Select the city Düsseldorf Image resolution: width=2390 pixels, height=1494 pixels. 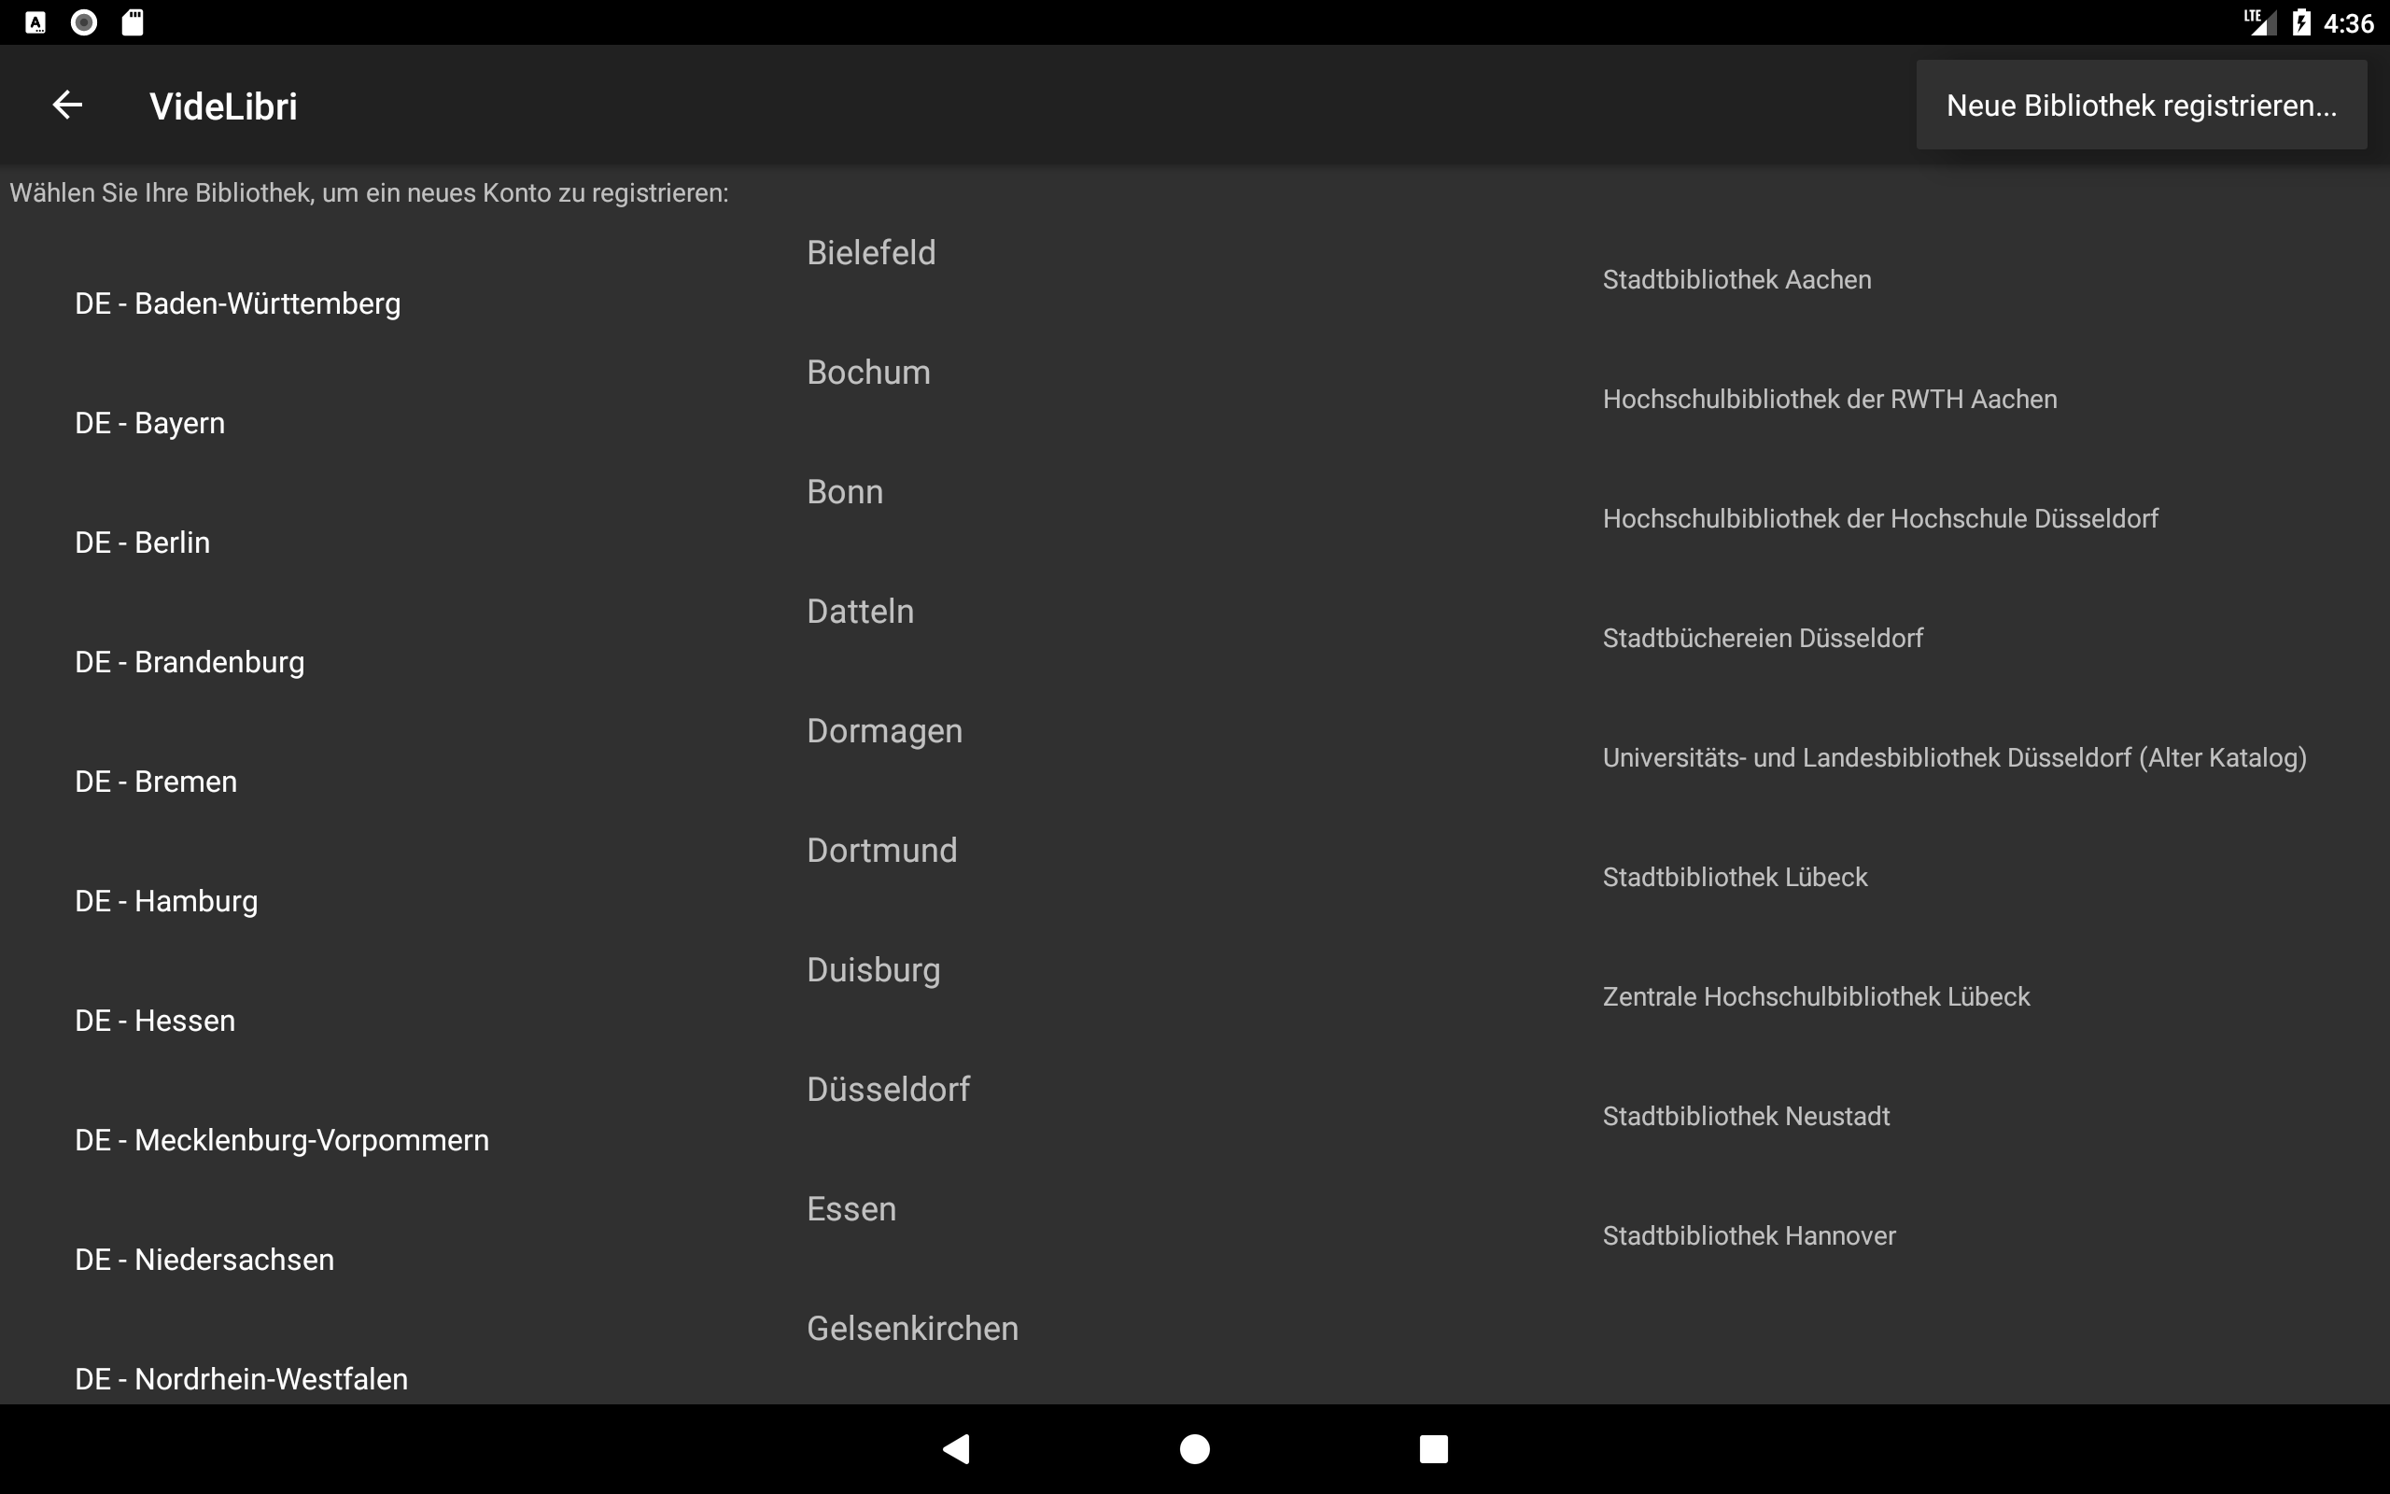(x=888, y=1089)
